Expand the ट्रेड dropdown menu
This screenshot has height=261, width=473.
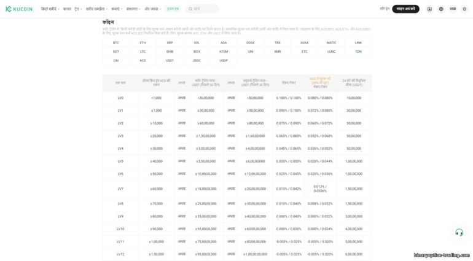(x=78, y=9)
